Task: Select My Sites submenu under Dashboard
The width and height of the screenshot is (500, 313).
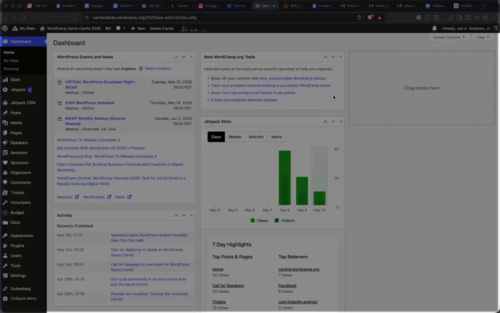Action: click(11, 60)
